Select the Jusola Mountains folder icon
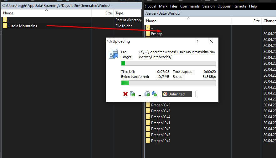This screenshot has height=158, width=276. (5, 26)
